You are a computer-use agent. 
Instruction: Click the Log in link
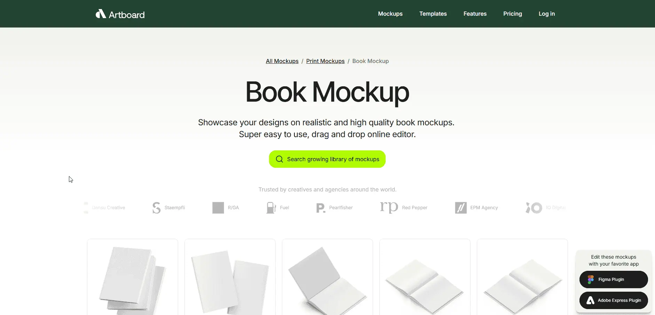(x=546, y=14)
